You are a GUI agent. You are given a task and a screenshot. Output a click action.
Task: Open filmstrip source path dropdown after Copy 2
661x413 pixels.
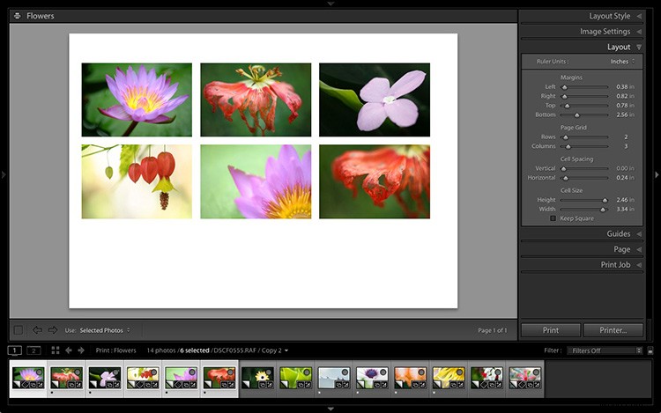click(286, 350)
